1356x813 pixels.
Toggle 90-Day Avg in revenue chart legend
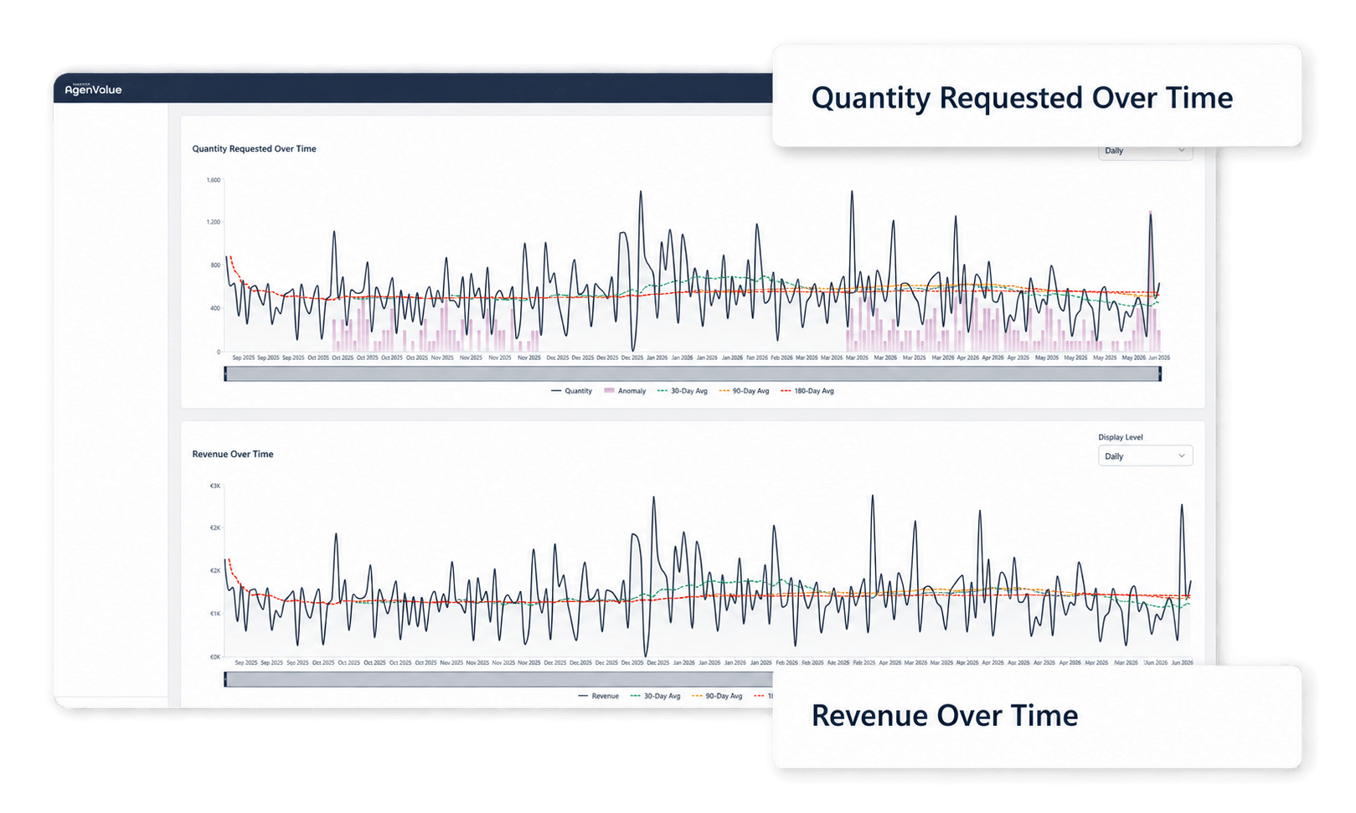[x=717, y=696]
